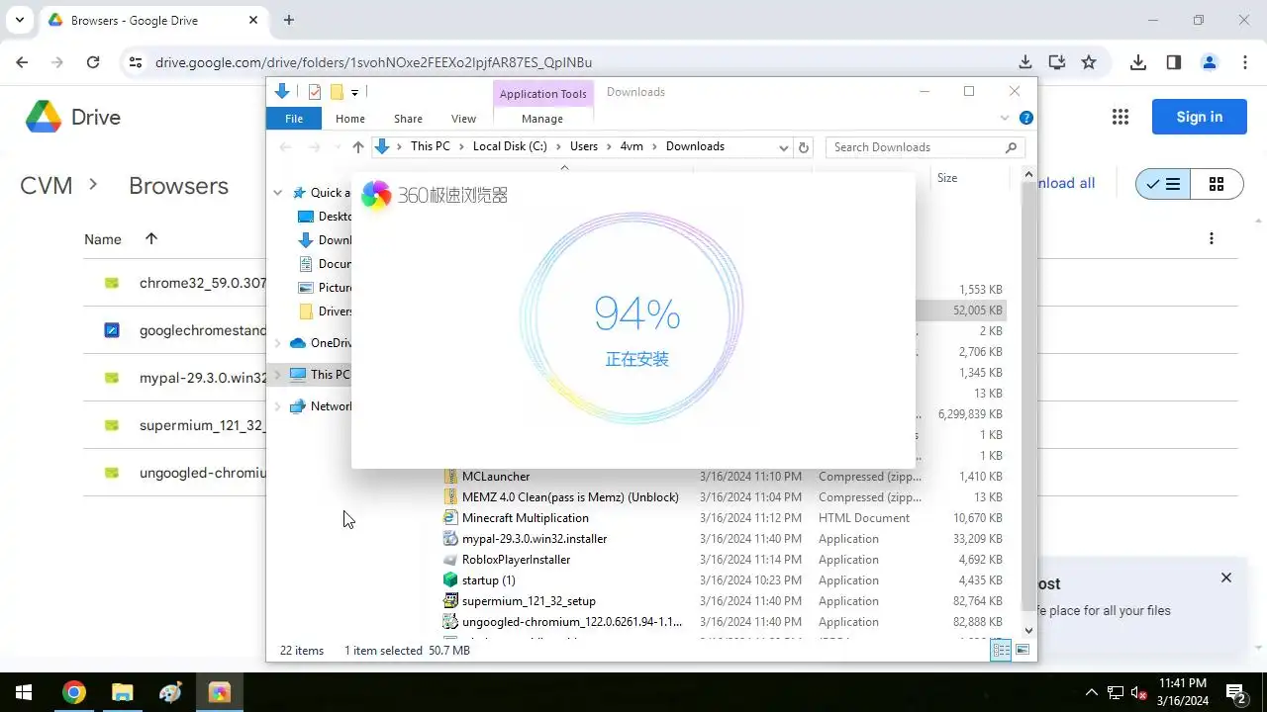
Task: Open Windows Start menu
Action: tap(24, 692)
